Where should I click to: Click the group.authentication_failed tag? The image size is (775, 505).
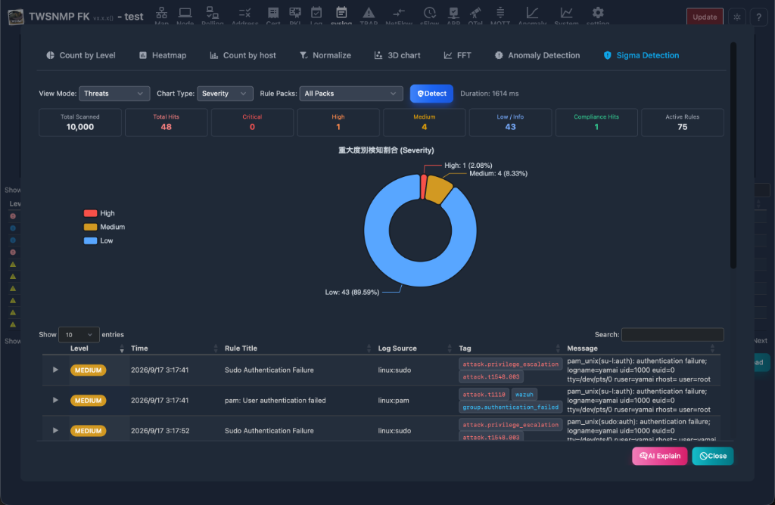pos(511,407)
